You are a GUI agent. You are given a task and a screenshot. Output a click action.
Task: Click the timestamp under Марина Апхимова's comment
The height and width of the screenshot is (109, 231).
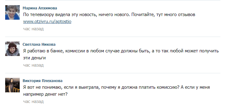[33, 29]
